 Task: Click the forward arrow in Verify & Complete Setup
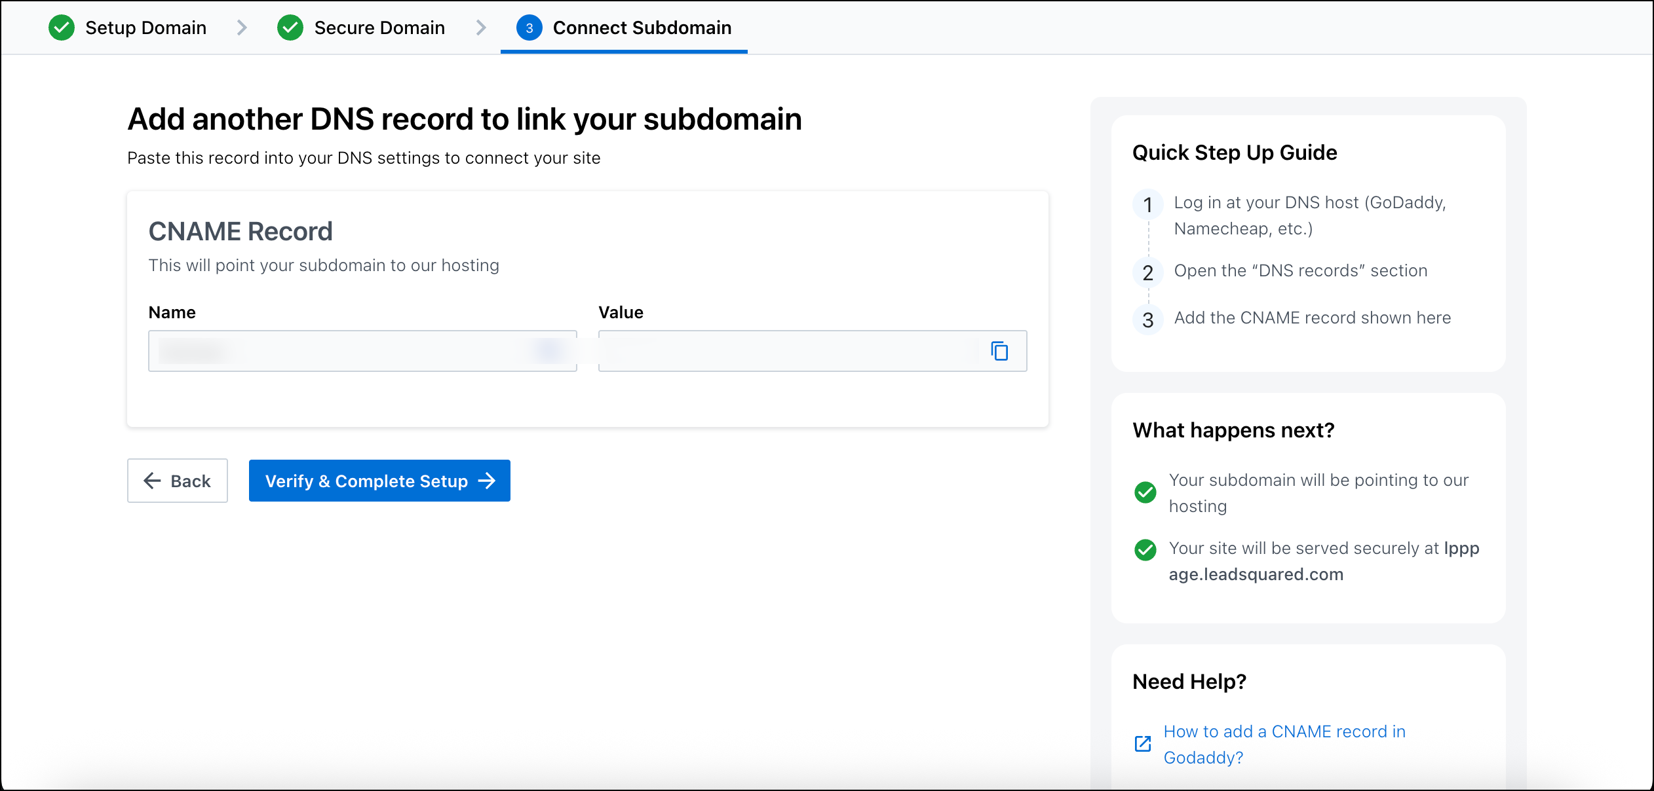click(488, 481)
